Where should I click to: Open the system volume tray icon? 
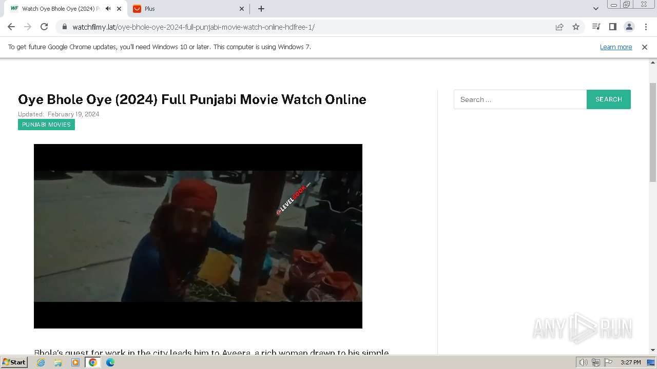pyautogui.click(x=583, y=362)
